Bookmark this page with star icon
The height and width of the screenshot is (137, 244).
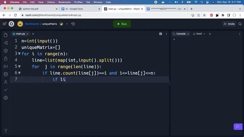204,15
